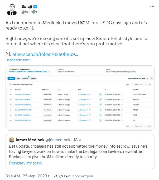Image resolution: width=159 pixels, height=180 pixels.
Task: Click the search magnifier icon in Etherscan image
Action: 152,79
